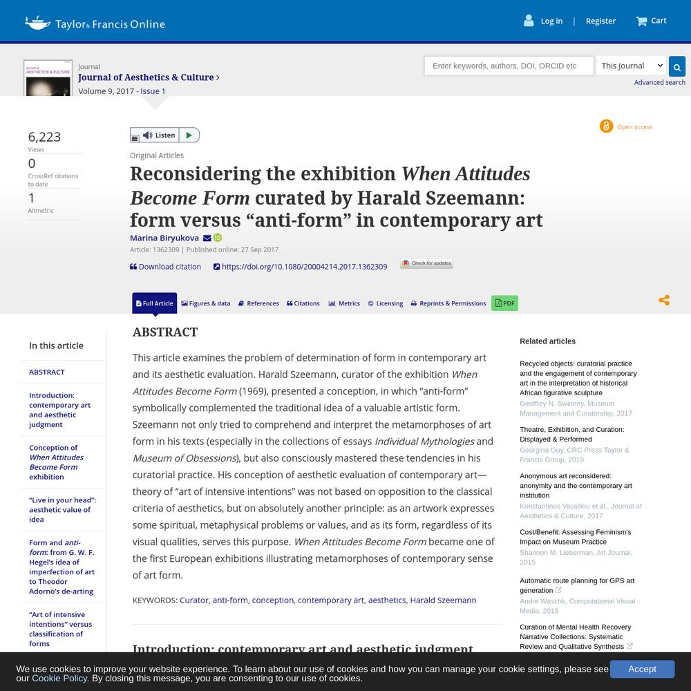This screenshot has width=691, height=691.
Task: Open Journal of Aesthetics & Culture link
Action: 149,77
